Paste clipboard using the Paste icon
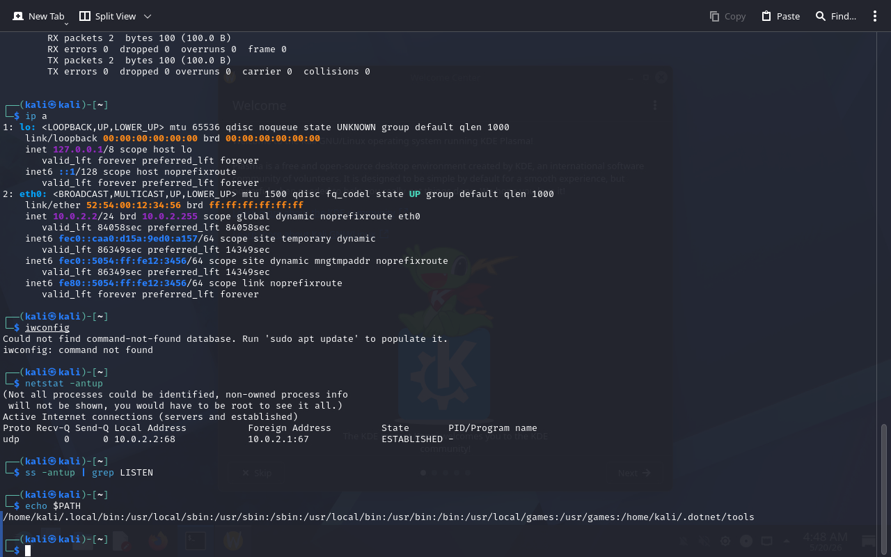The width and height of the screenshot is (891, 557). (x=766, y=16)
